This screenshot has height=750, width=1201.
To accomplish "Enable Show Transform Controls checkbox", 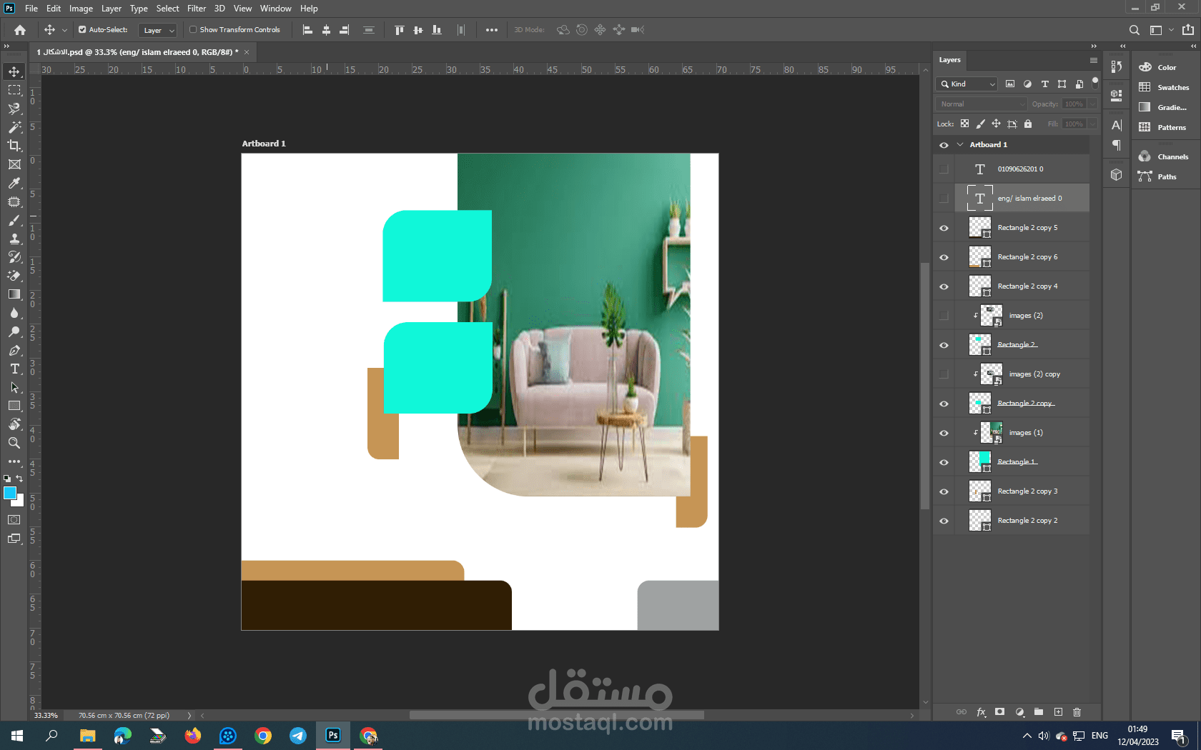I will [x=193, y=30].
